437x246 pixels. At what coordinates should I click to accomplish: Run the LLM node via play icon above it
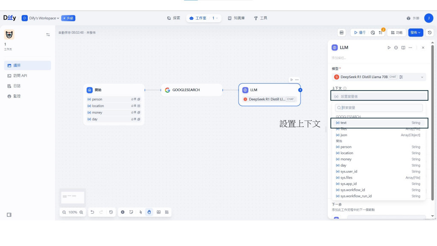pos(291,80)
